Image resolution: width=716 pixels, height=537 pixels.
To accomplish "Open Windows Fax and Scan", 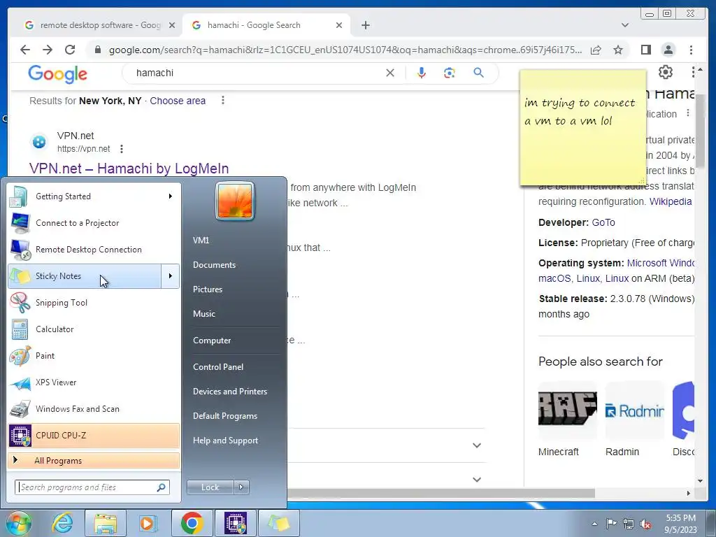I will (x=94, y=408).
